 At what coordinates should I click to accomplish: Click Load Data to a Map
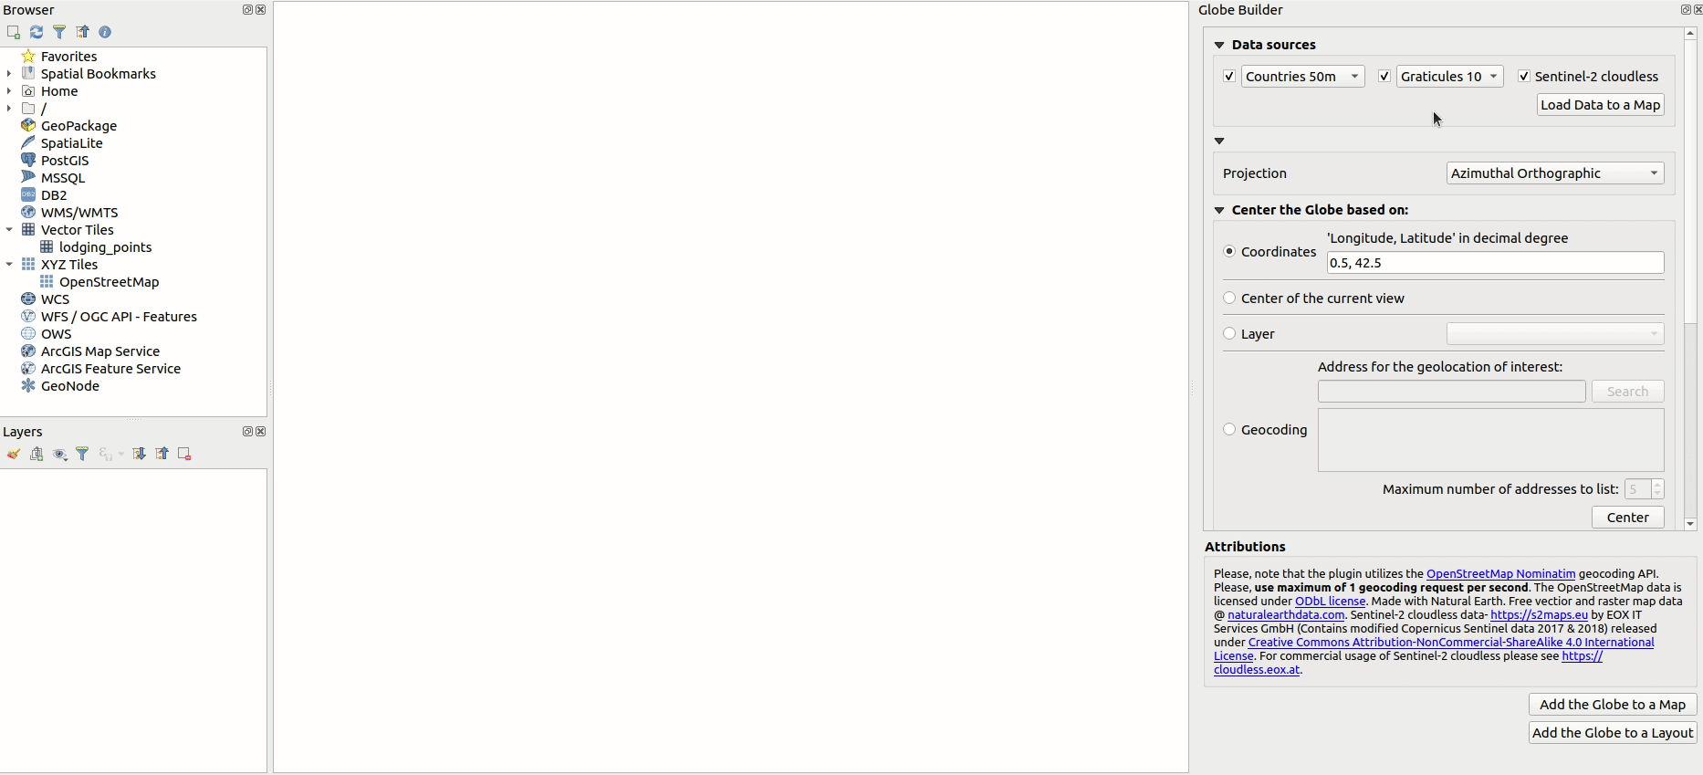click(x=1601, y=105)
